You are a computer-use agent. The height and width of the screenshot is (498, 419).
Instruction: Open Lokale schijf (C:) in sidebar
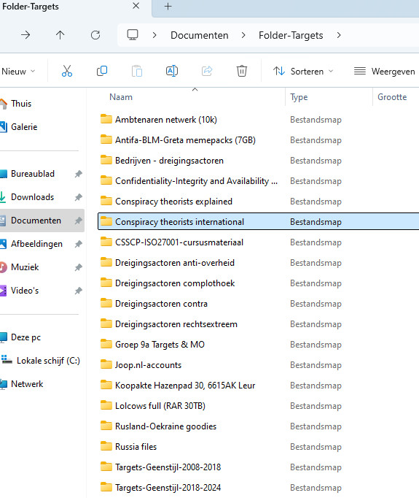tap(48, 361)
